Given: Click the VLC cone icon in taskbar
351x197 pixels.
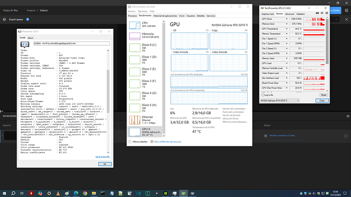Looking at the screenshot, I should [58, 193].
